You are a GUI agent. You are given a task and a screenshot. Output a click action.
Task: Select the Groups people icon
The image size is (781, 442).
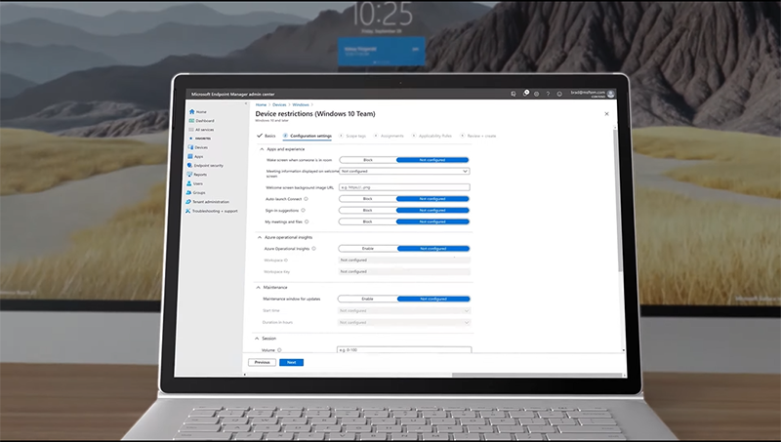coord(188,192)
